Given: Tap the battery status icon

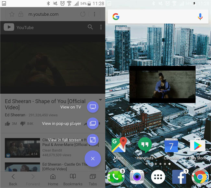Looking at the screenshot, I should tap(89, 3).
